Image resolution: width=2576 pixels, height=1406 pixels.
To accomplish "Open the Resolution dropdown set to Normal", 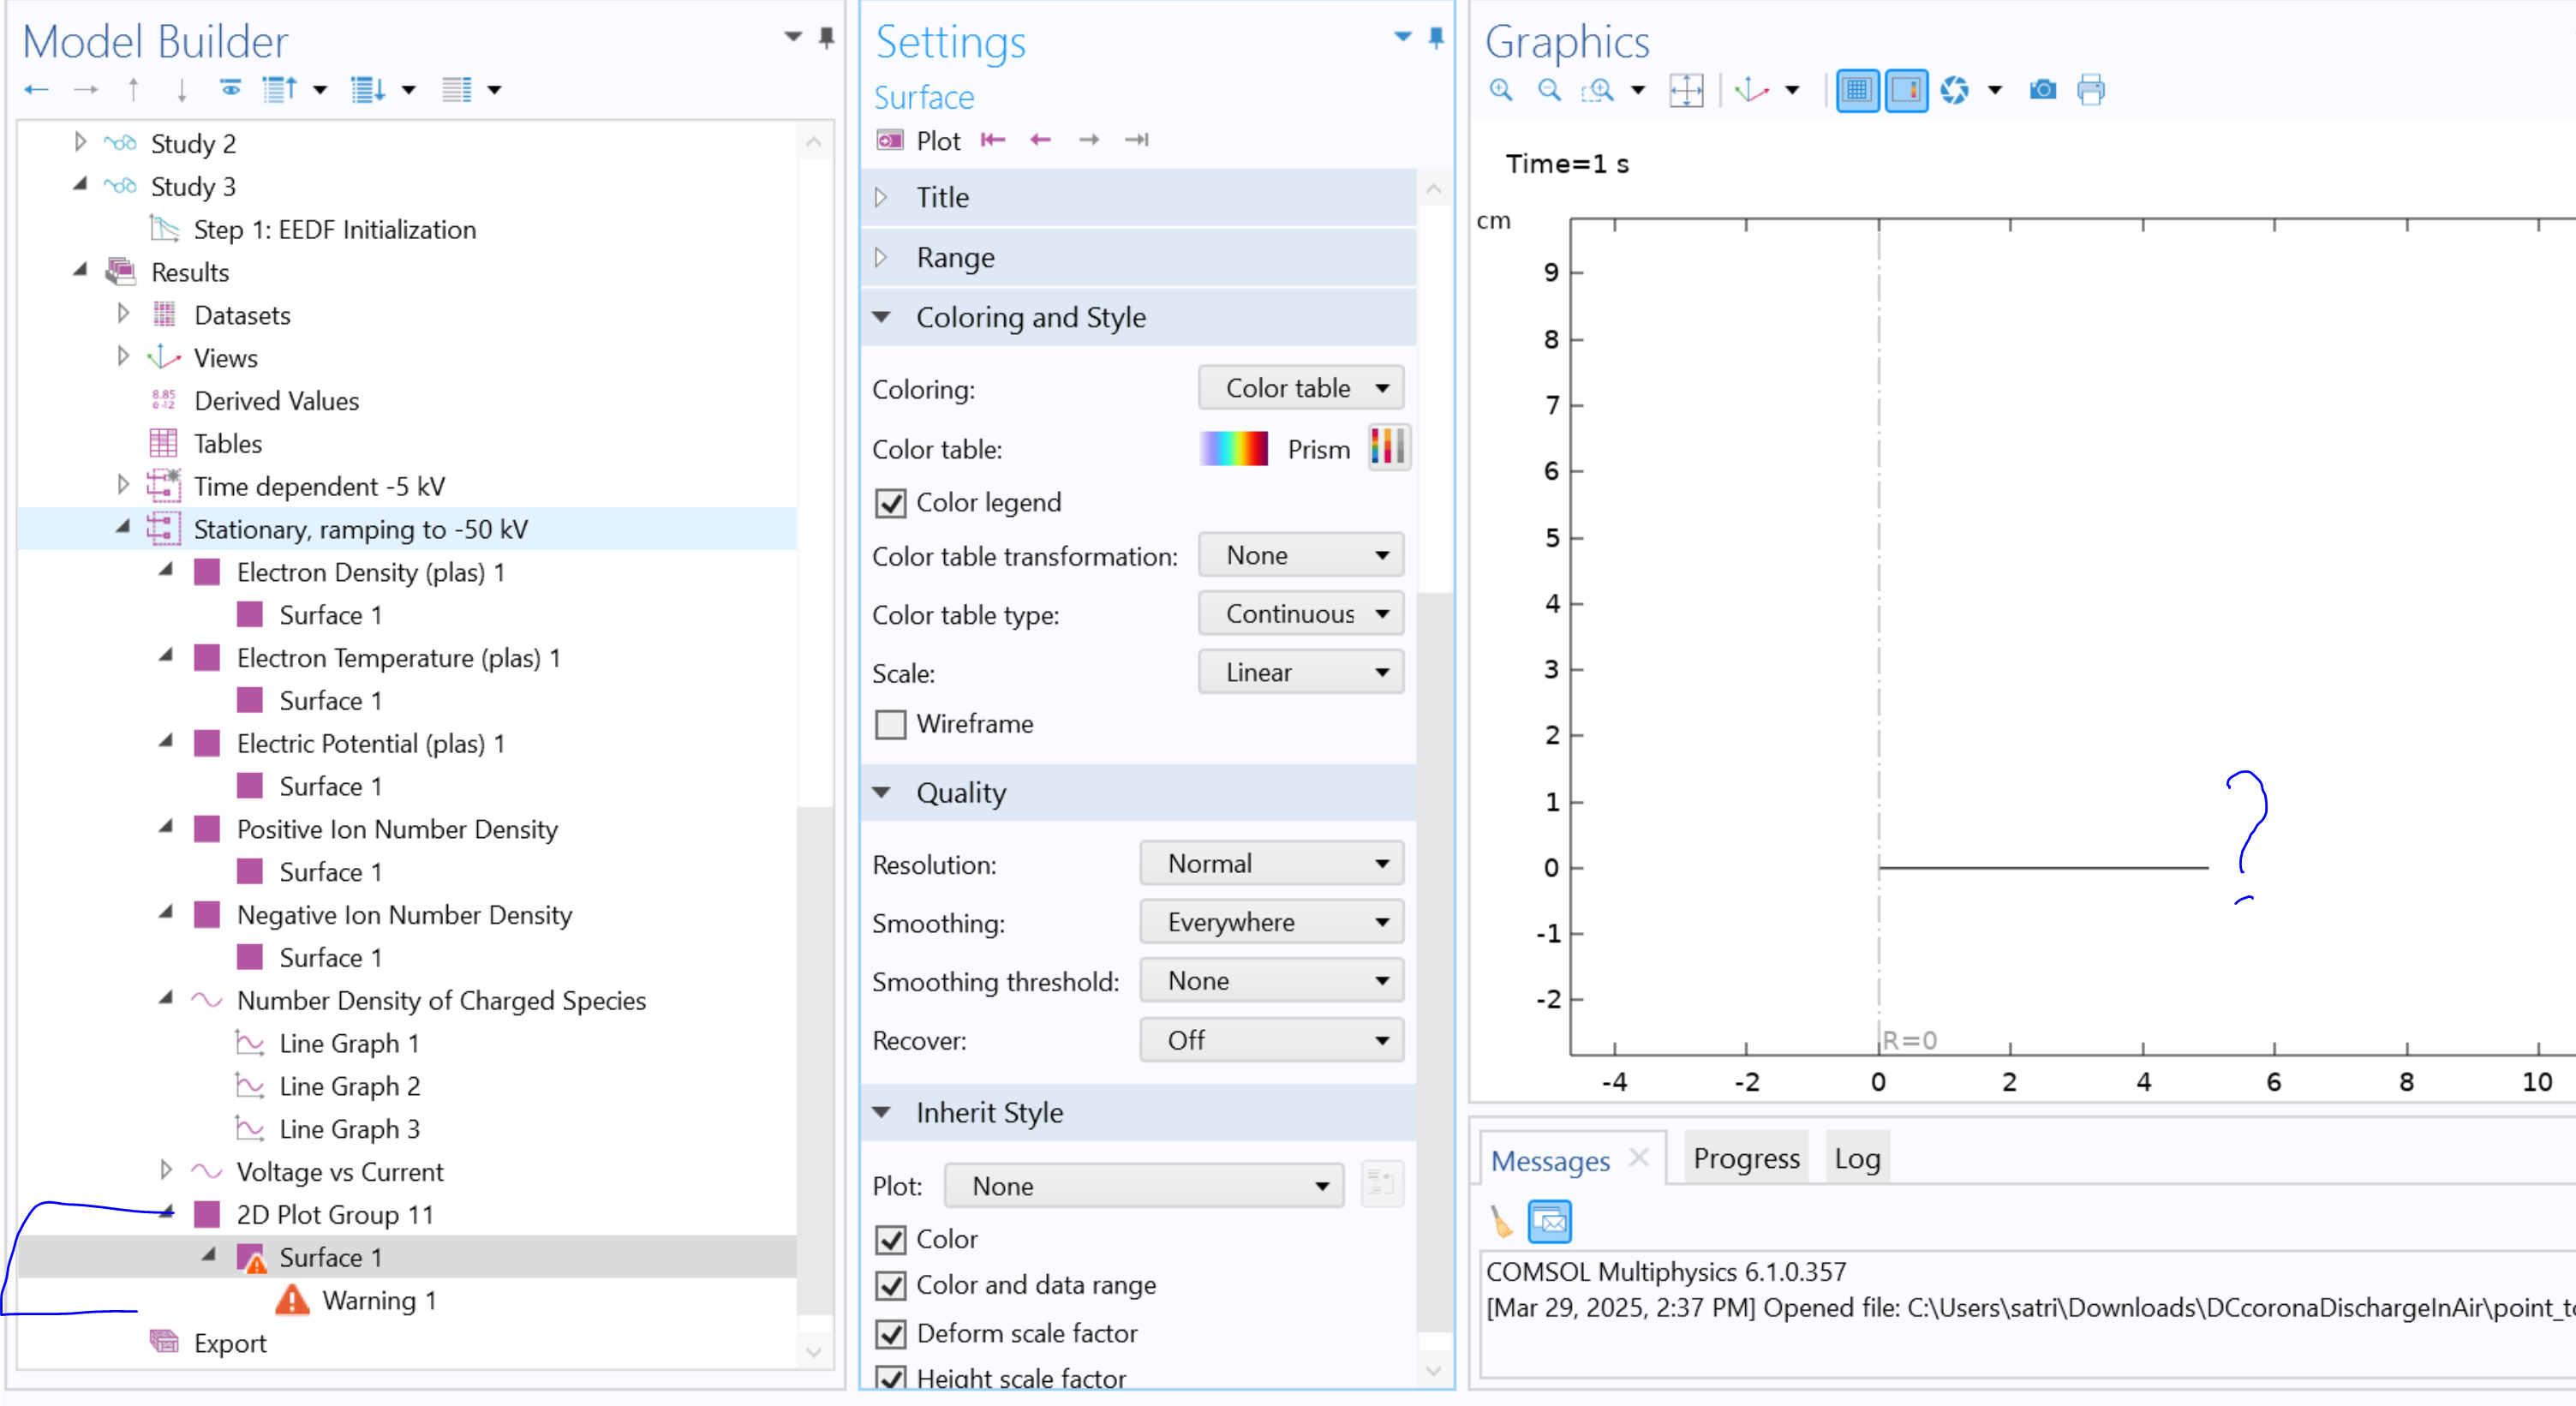I will [x=1271, y=863].
